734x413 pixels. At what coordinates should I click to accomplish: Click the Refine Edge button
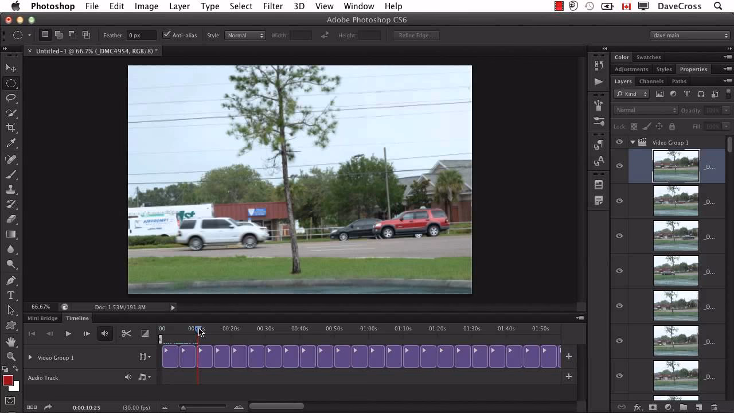click(415, 35)
